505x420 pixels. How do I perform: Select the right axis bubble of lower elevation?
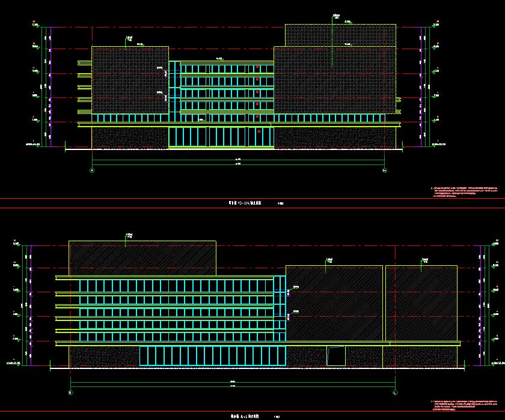(395, 392)
